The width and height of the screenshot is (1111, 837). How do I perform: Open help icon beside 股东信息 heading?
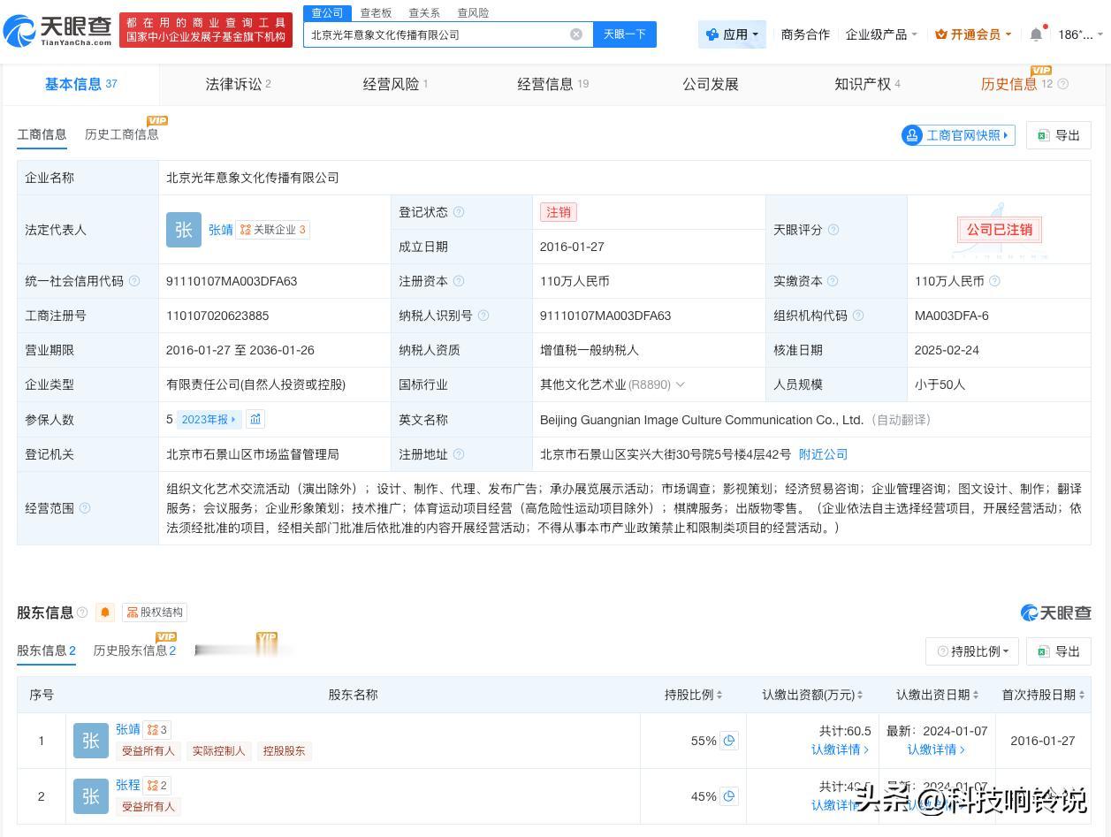[82, 613]
